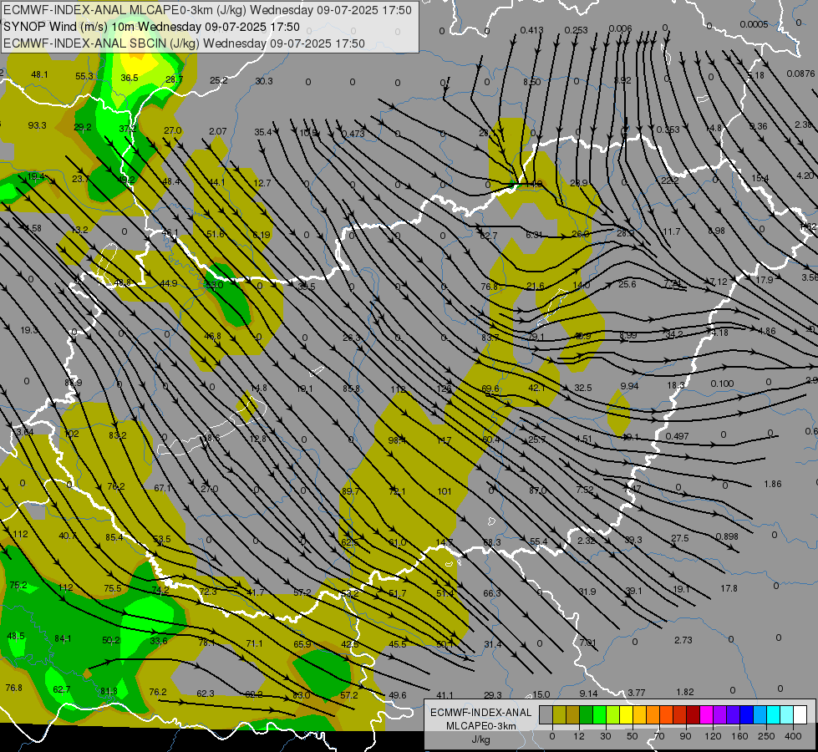Click the legend tick value 250
818x752 pixels.
(x=766, y=736)
